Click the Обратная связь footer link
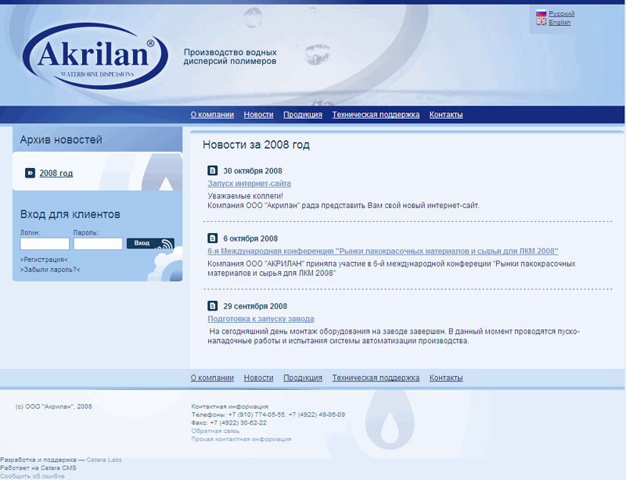Image resolution: width=626 pixels, height=480 pixels. [215, 431]
